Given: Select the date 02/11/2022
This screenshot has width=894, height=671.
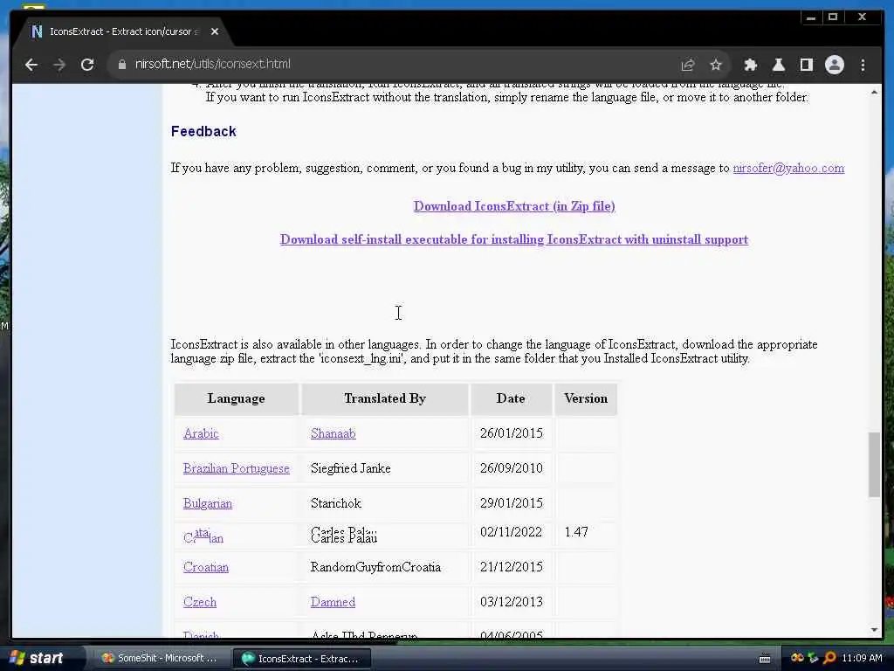Looking at the screenshot, I should tap(512, 532).
